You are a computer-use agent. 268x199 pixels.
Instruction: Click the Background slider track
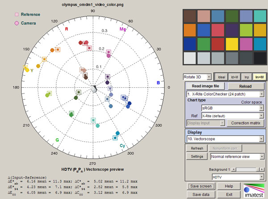pyautogui.click(x=247, y=170)
